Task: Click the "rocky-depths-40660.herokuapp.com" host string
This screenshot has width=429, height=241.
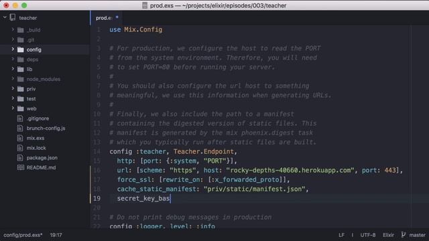Action: point(290,170)
